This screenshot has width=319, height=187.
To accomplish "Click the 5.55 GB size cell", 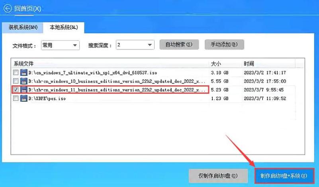I will (x=219, y=81).
